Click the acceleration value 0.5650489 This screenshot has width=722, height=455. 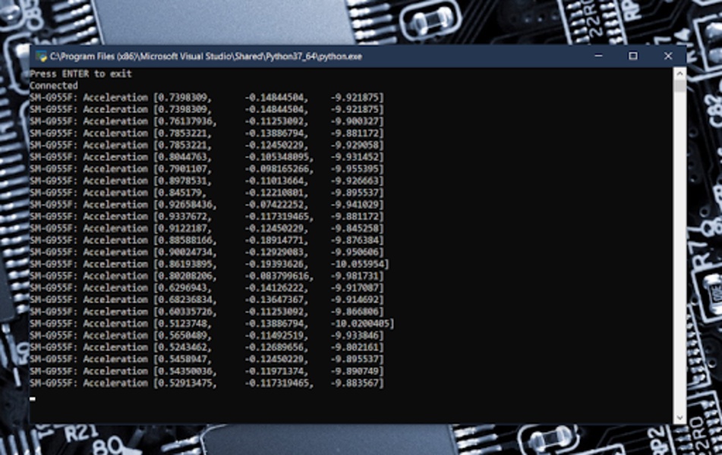click(183, 336)
